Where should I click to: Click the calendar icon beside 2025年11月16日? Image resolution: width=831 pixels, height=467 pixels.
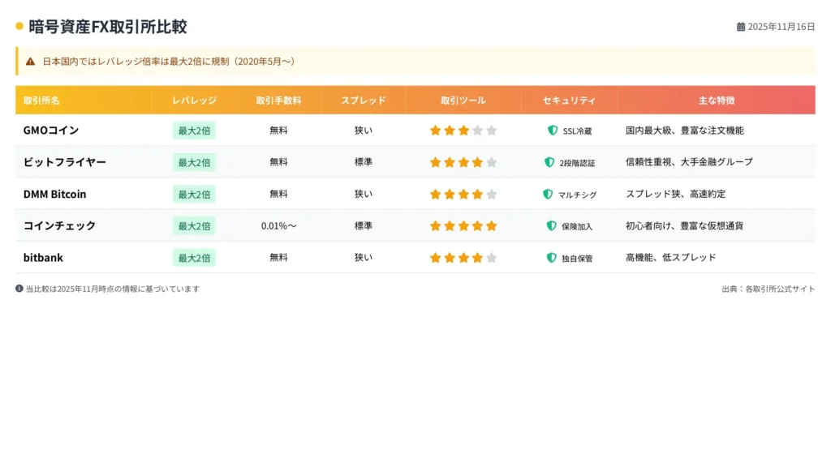click(x=741, y=27)
